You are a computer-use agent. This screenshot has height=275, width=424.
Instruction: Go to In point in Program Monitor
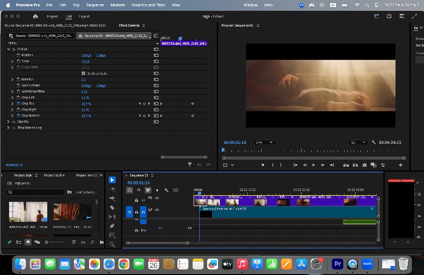[296, 165]
